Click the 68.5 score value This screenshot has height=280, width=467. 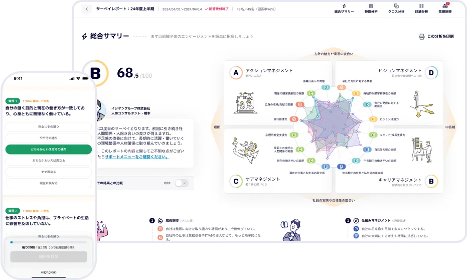point(127,73)
